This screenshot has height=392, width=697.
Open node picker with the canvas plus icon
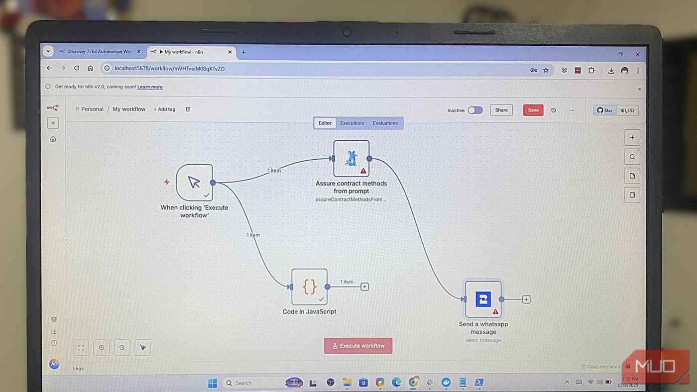coord(632,137)
